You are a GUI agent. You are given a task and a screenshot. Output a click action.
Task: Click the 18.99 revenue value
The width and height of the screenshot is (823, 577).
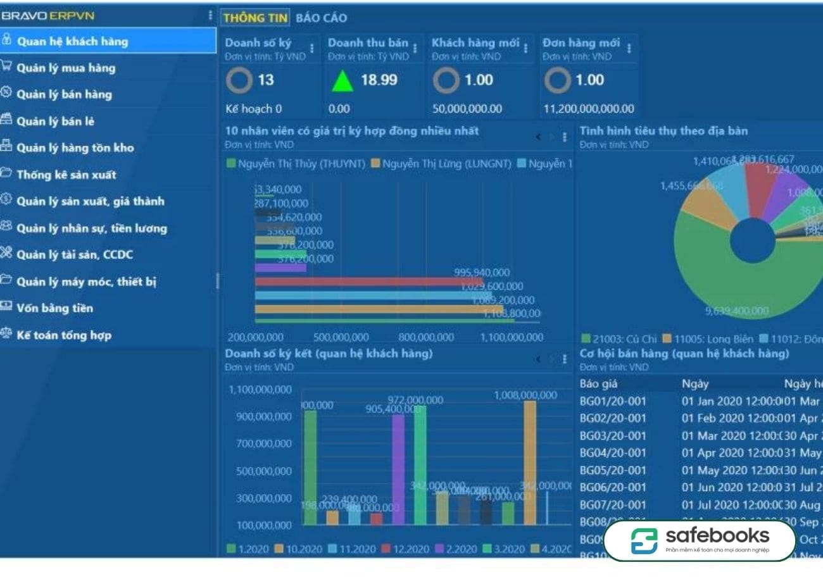tap(379, 80)
